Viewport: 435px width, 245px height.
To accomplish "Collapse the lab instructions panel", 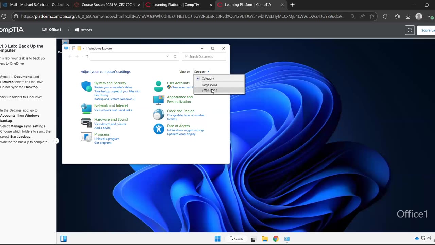I will point(57,141).
